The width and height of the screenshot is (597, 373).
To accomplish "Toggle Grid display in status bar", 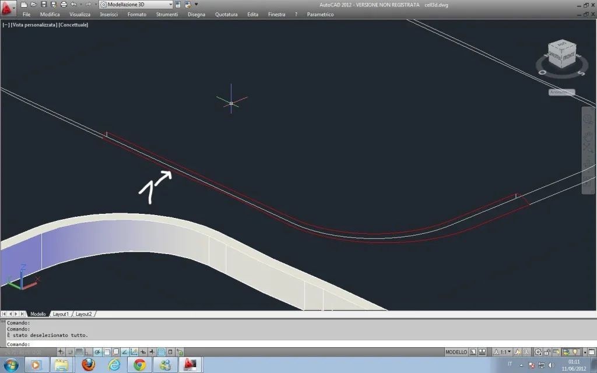I will click(79, 352).
